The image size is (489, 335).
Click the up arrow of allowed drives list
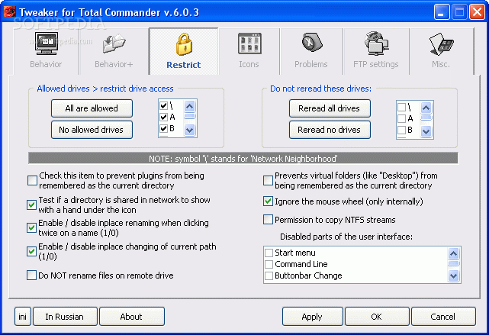click(x=190, y=107)
